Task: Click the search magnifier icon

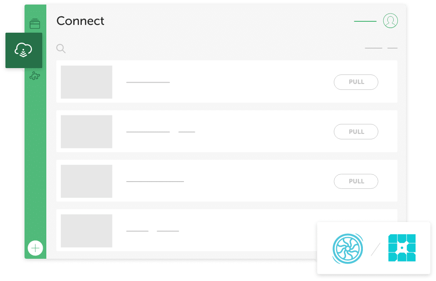Action: [61, 49]
